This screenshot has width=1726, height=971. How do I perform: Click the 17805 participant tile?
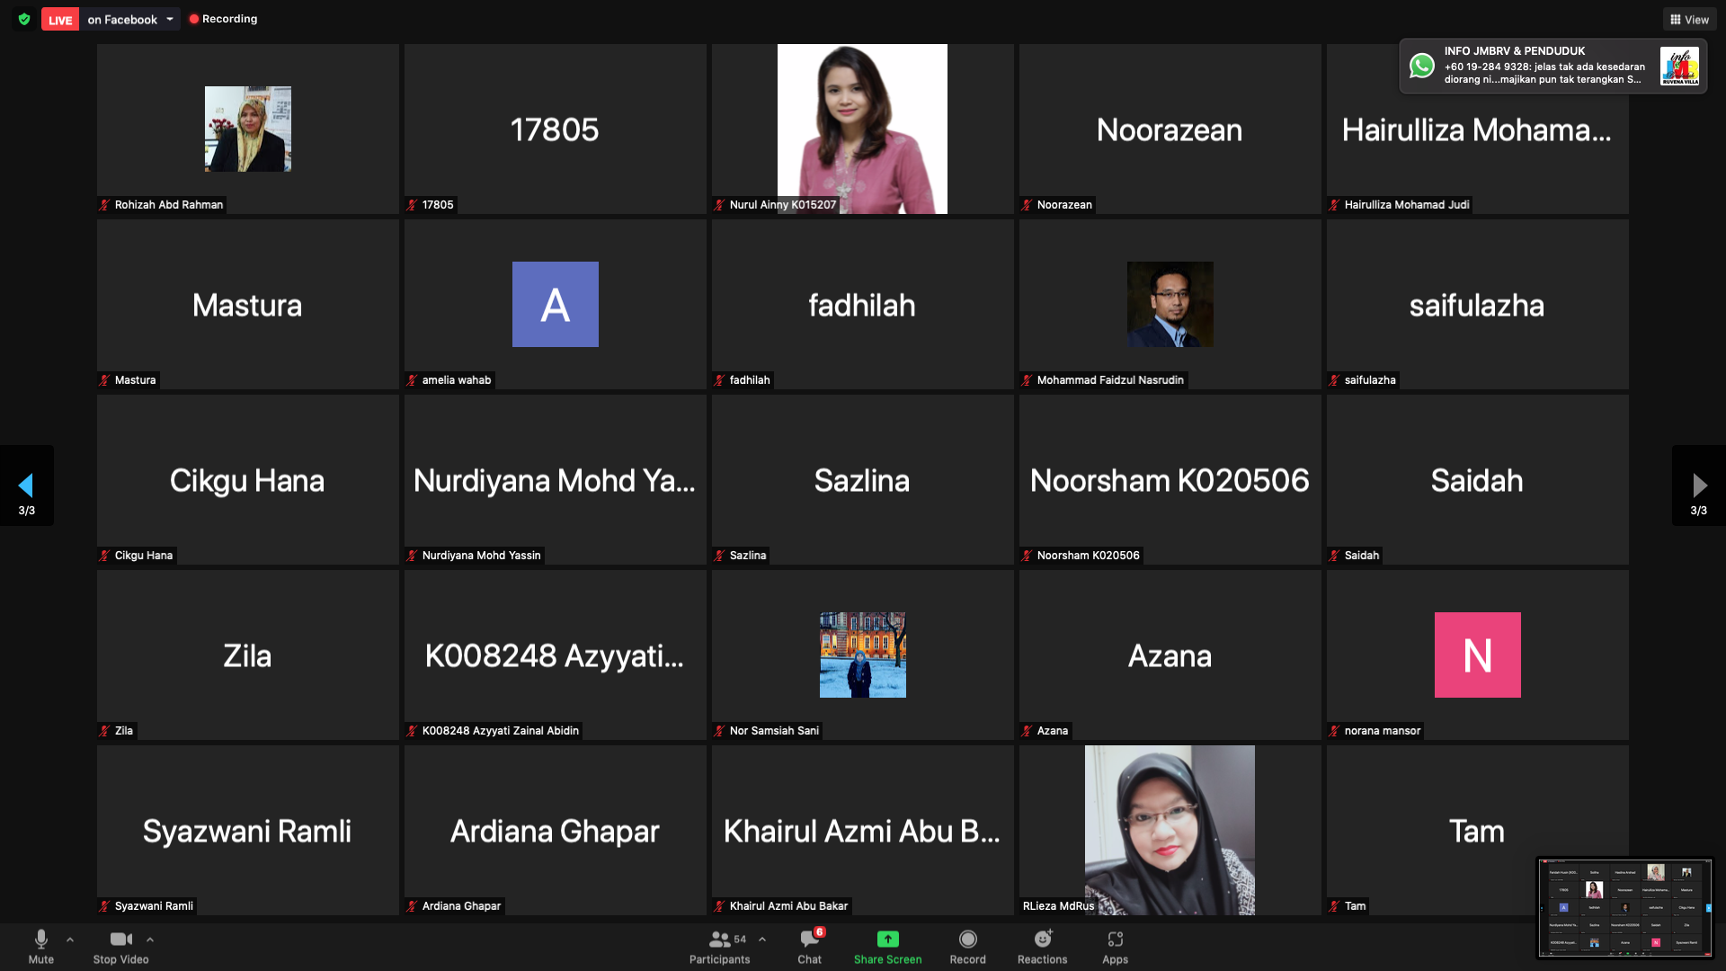tap(556, 129)
